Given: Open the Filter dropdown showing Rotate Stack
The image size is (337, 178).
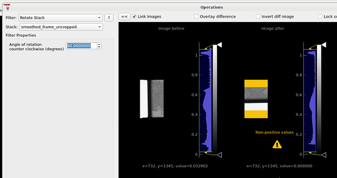Looking at the screenshot, I should pos(61,18).
